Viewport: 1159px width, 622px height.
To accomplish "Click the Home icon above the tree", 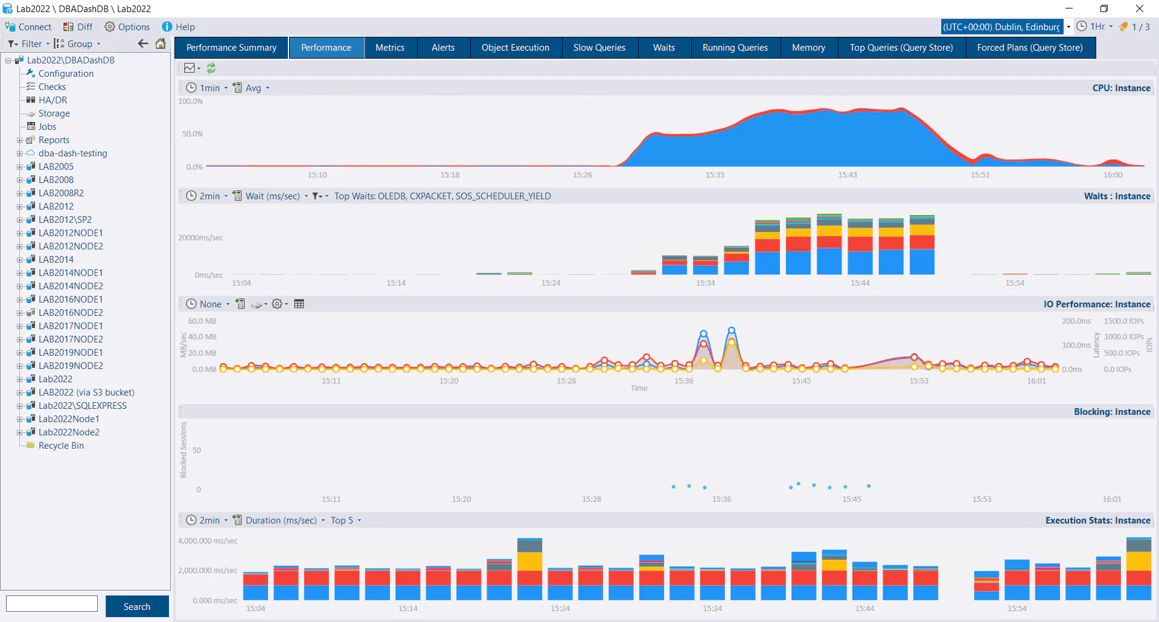I will (161, 43).
